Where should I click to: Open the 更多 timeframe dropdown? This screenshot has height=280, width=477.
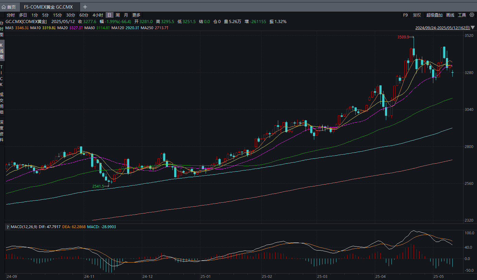pyautogui.click(x=136, y=15)
